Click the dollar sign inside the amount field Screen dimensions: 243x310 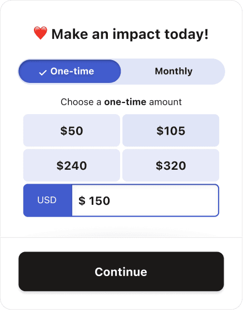(82, 201)
